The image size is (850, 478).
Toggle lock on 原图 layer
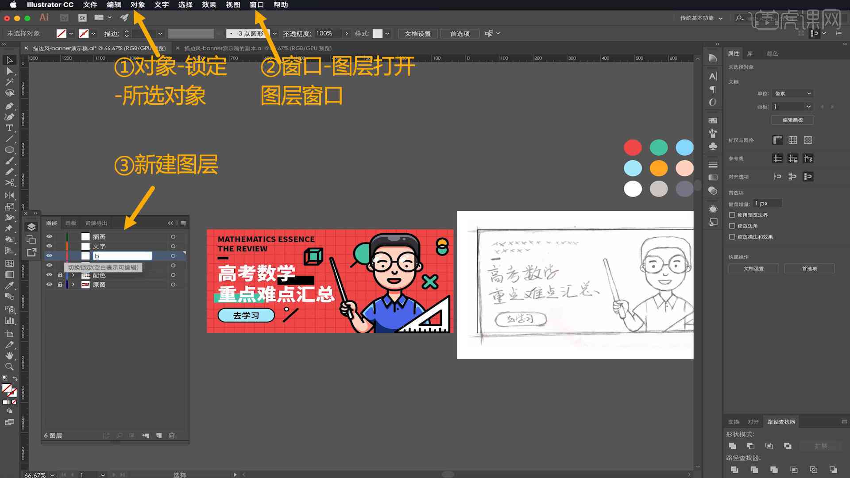(60, 284)
